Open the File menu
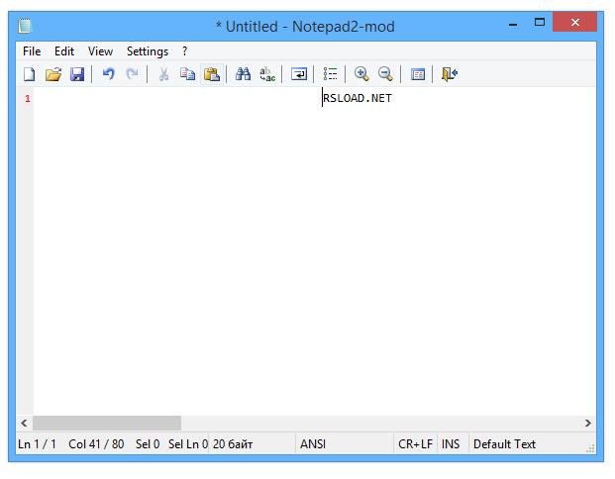 pos(32,51)
